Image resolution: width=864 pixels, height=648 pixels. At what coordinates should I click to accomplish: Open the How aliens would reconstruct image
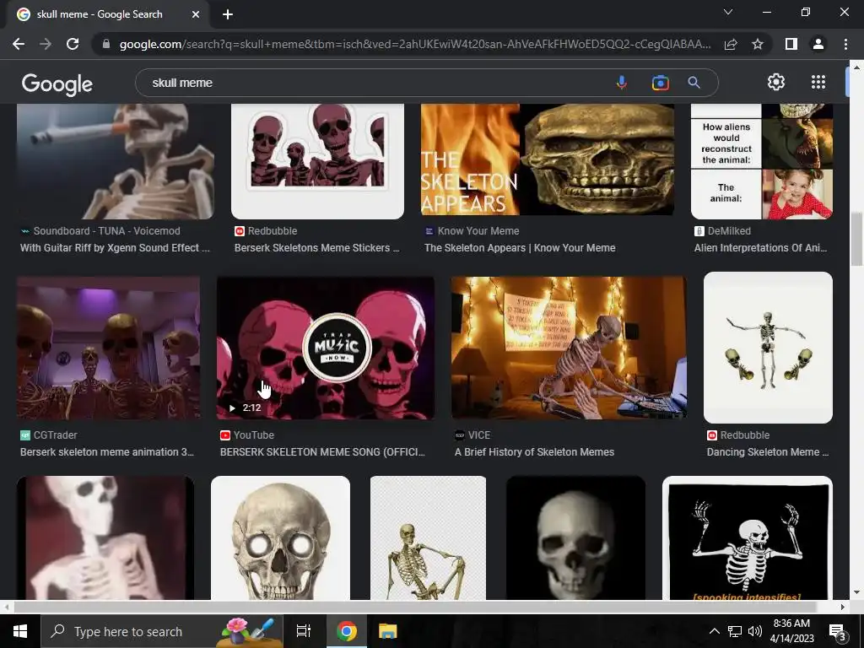pyautogui.click(x=762, y=161)
